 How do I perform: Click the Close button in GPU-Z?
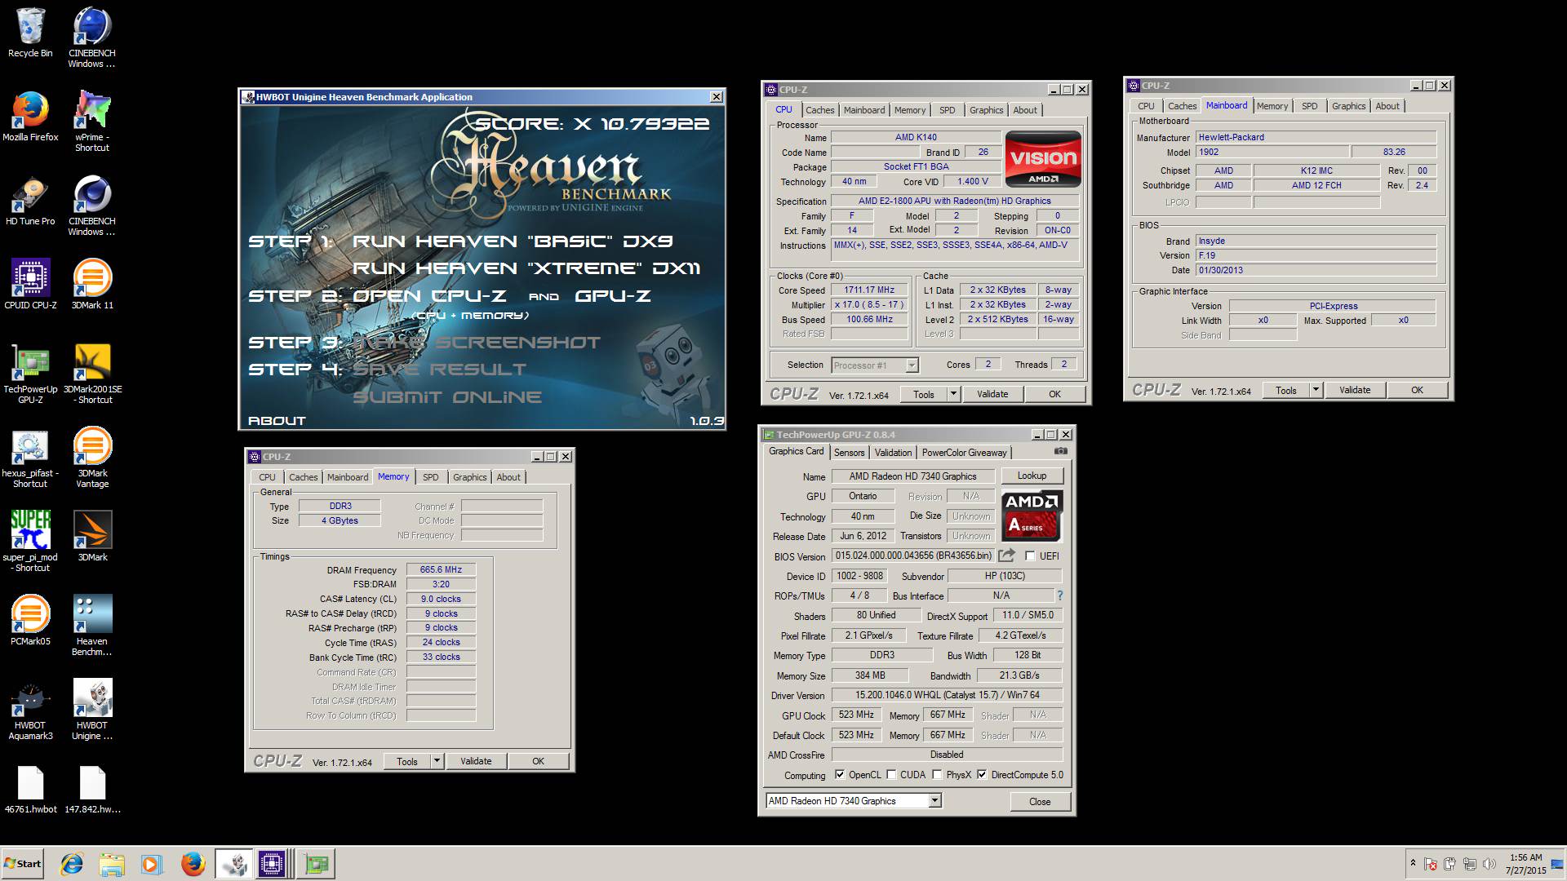click(x=1040, y=801)
